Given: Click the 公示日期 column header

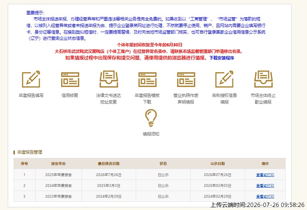Looking at the screenshot, I should click(x=218, y=164).
